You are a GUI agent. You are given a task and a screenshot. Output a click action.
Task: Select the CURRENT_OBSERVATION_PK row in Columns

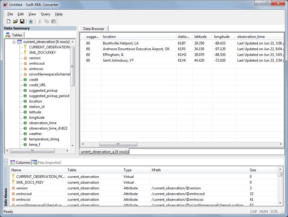click(x=143, y=177)
